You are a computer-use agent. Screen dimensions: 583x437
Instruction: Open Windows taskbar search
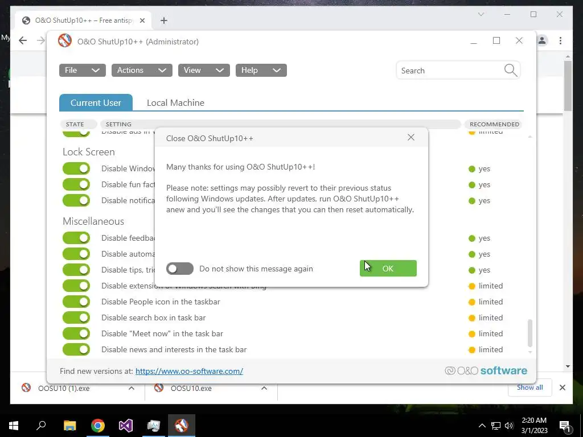click(41, 426)
